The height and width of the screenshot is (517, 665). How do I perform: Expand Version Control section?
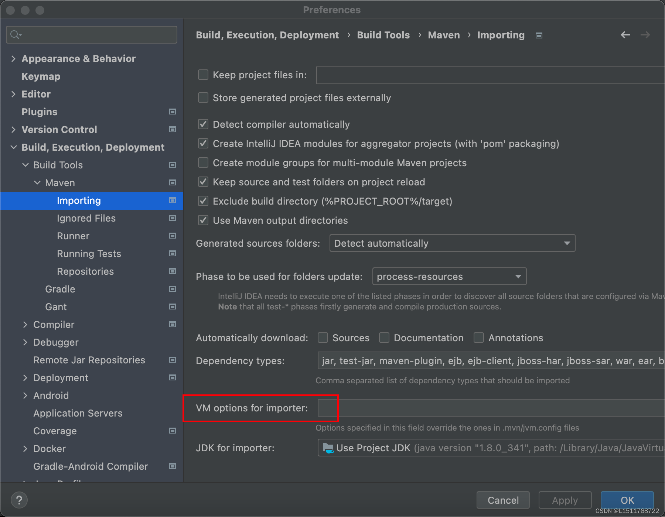(13, 129)
